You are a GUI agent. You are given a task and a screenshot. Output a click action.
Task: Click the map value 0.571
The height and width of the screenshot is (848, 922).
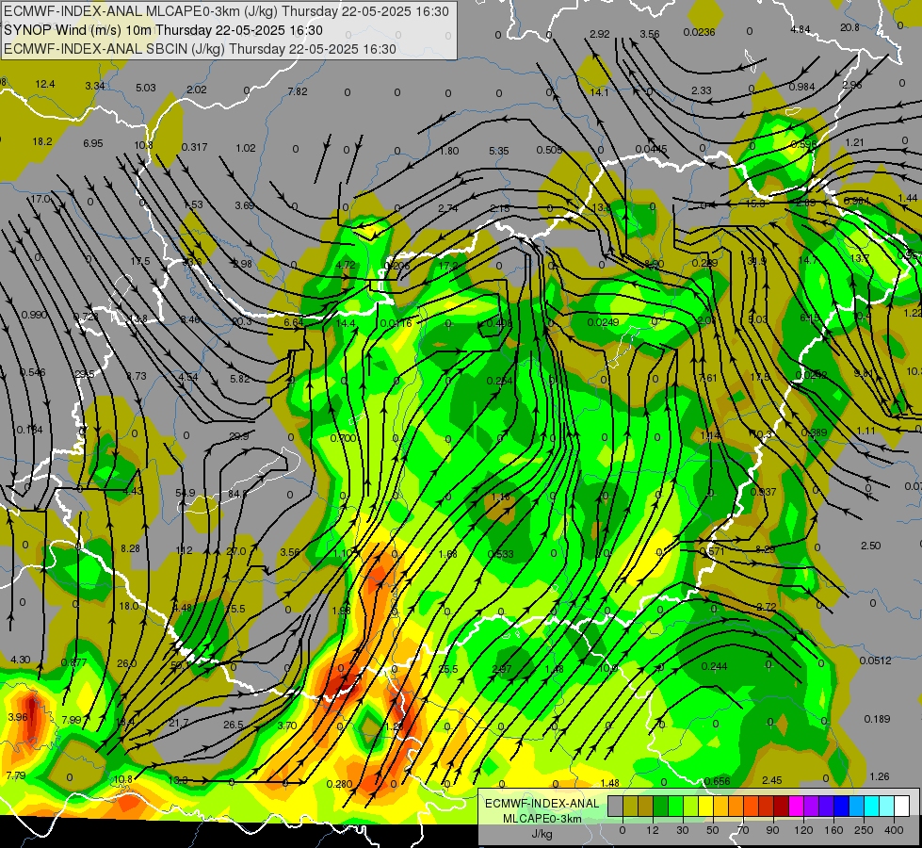pyautogui.click(x=712, y=551)
